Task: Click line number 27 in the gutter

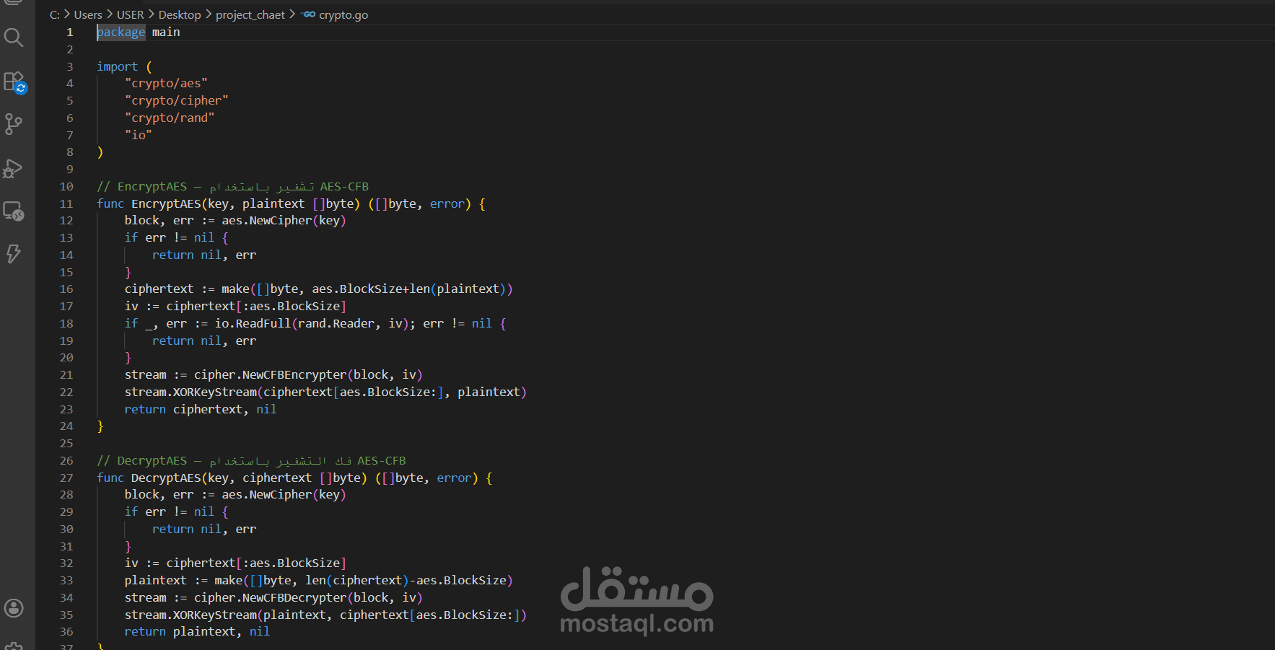Action: click(66, 478)
